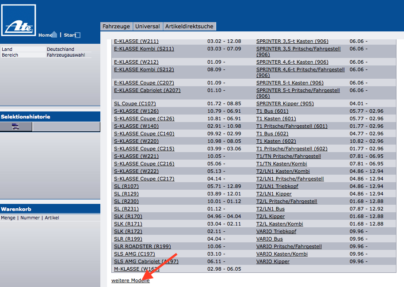Click the ATE logo
Viewport: 404px width, 287px height.
18,21
